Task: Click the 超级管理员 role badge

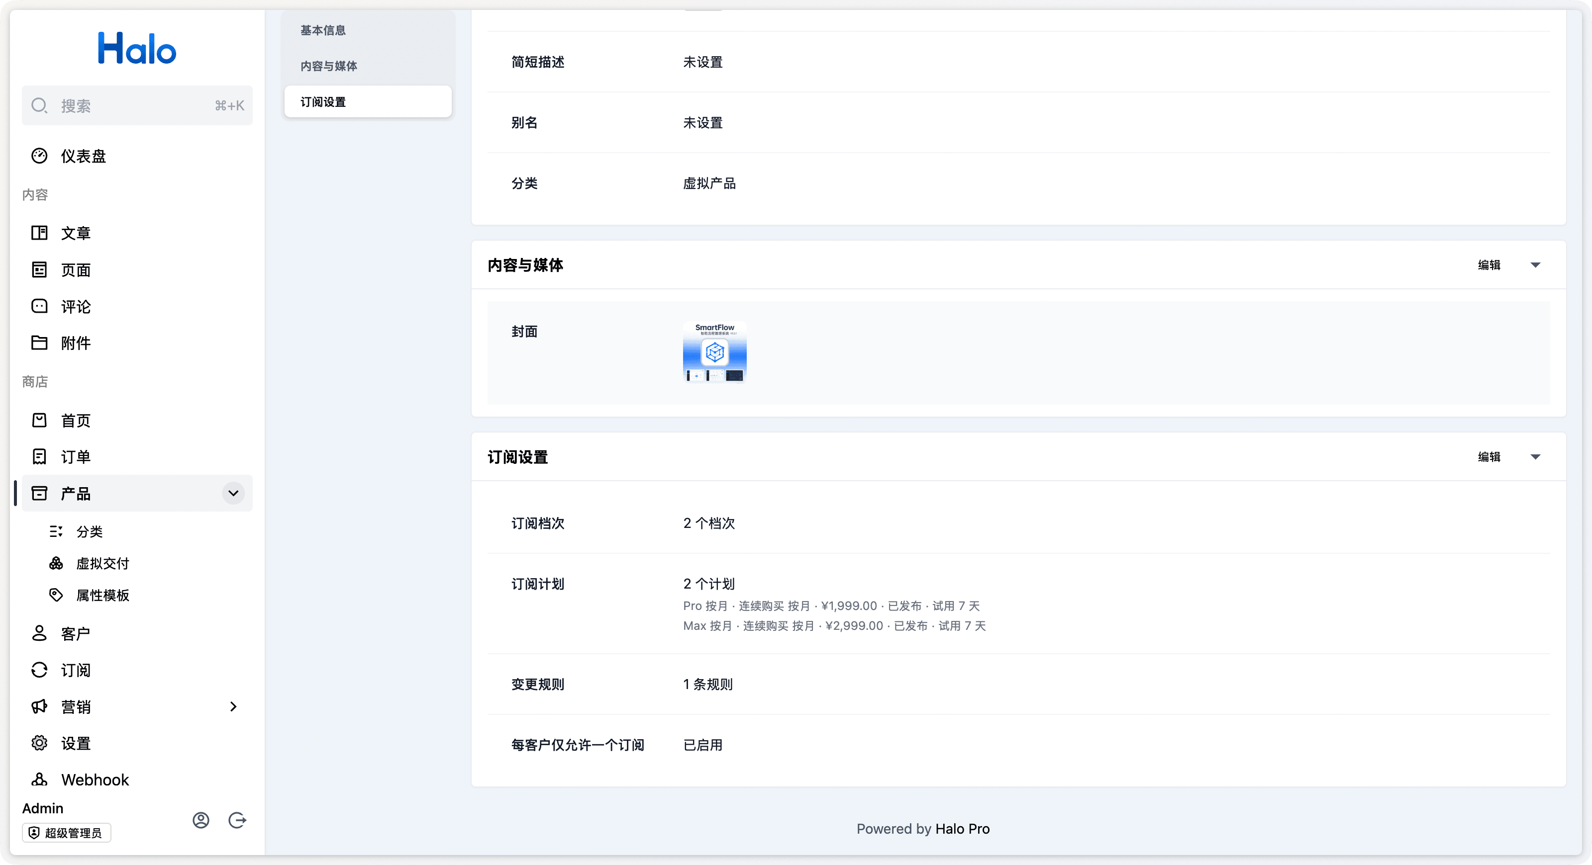Action: (x=67, y=833)
